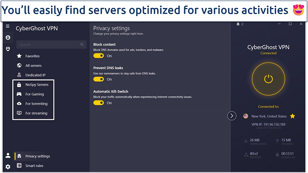Click the Block content heading
Screen dimensions: 308x173
[104, 44]
